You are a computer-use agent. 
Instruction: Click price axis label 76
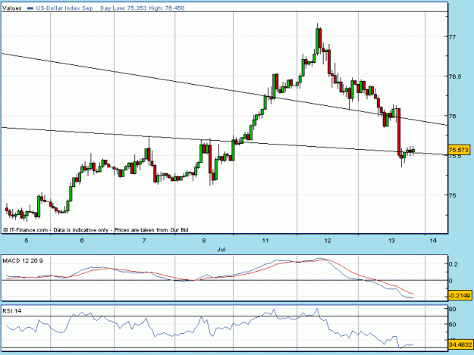452,116
